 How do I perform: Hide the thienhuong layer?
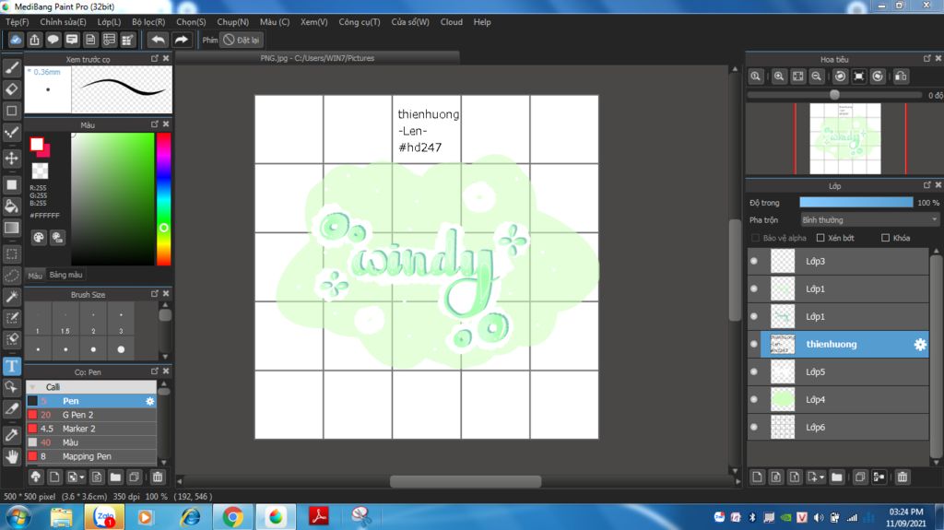click(754, 345)
